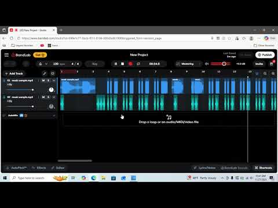Screen dimensions: 278x208
Task: Click the zoom out magnifier icon
Action: coord(265,73)
